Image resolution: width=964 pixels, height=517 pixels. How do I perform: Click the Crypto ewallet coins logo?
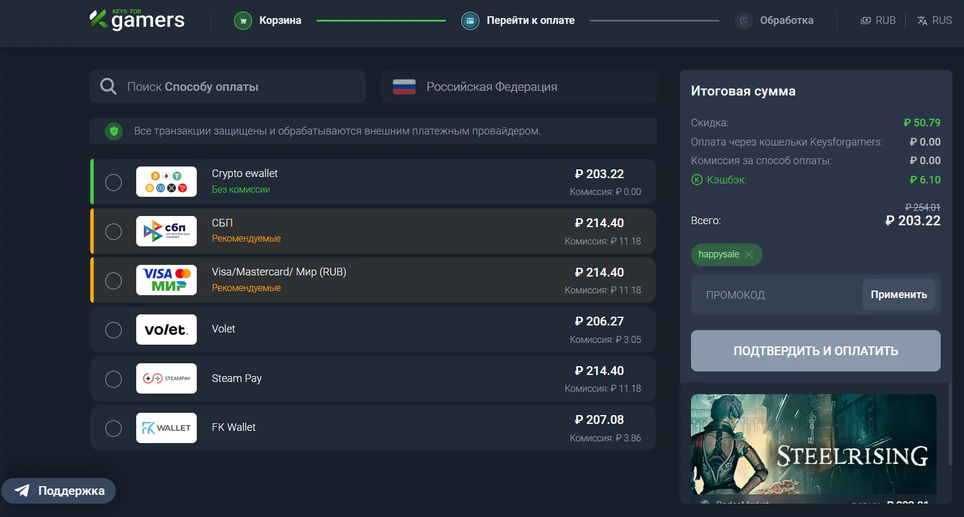point(166,182)
